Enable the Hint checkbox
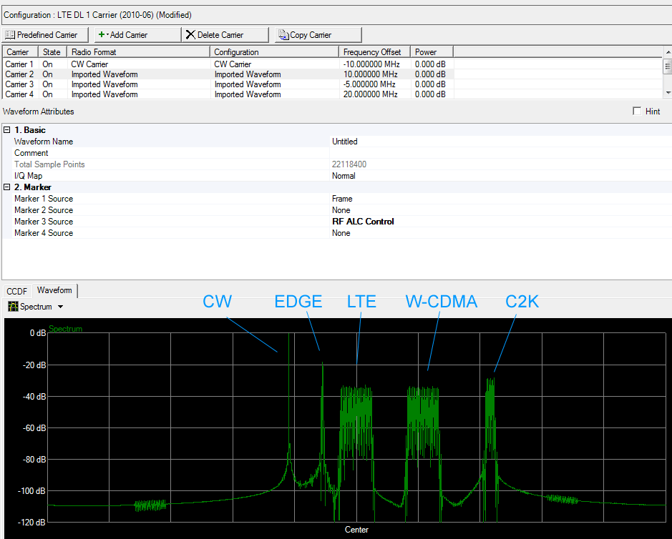Screen dimensions: 672x539 tap(637, 112)
